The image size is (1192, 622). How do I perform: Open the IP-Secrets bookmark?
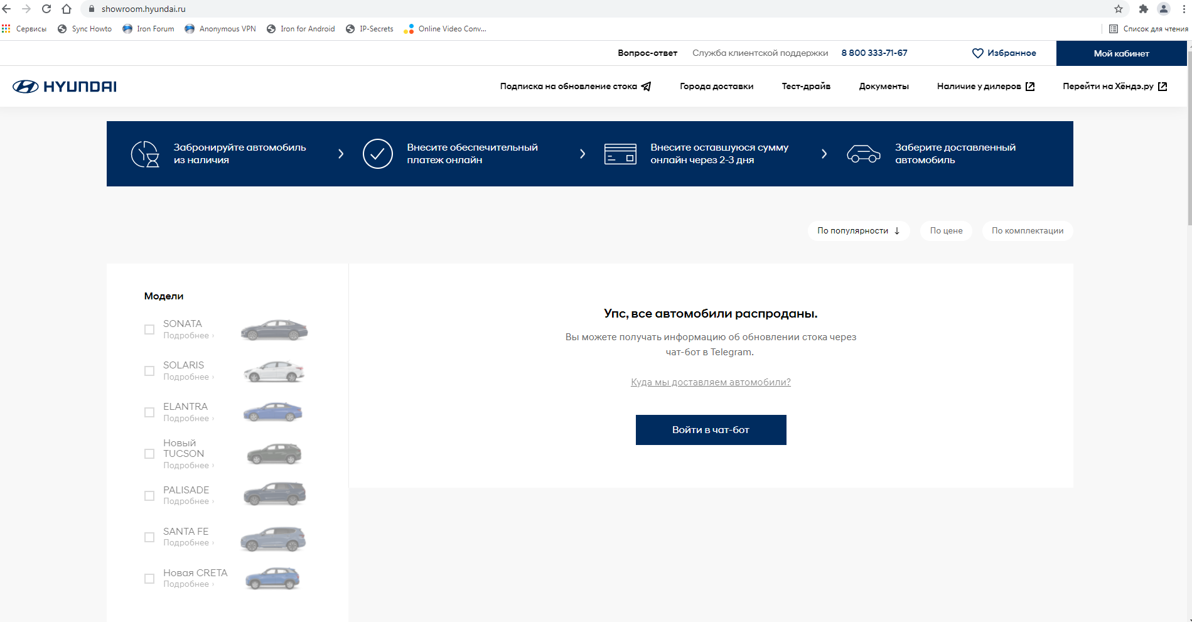tap(370, 29)
